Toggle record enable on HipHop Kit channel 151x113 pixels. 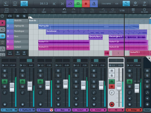(x=22, y=82)
